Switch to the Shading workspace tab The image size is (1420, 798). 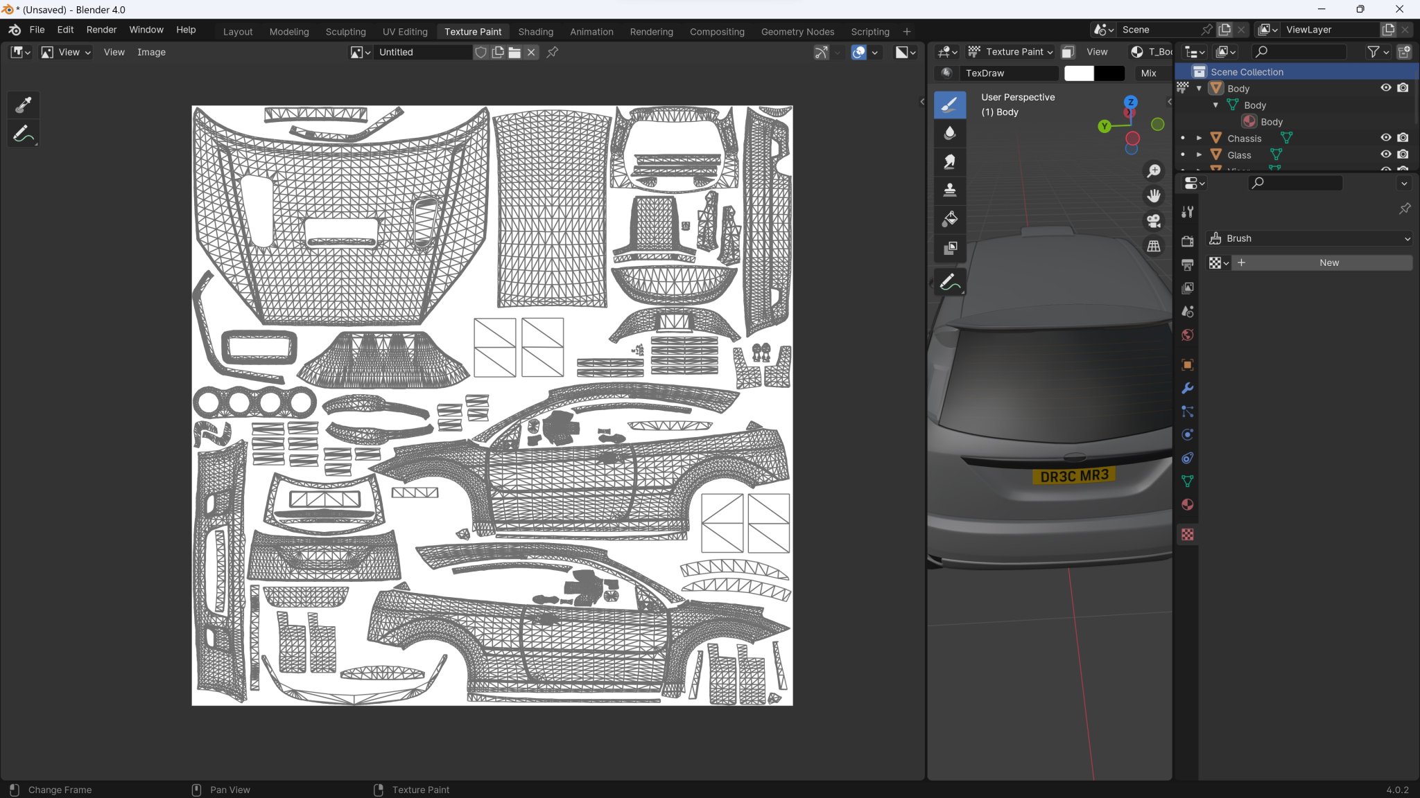tap(535, 31)
